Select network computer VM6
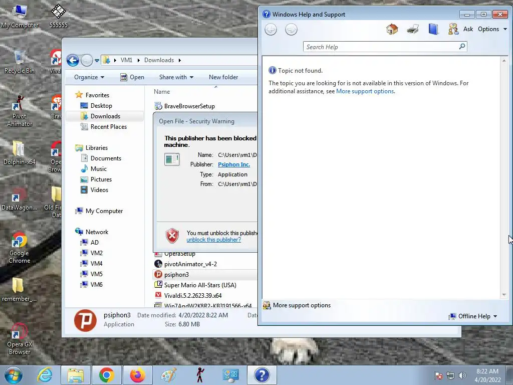Screen dimensions: 513x385 (x=96, y=285)
